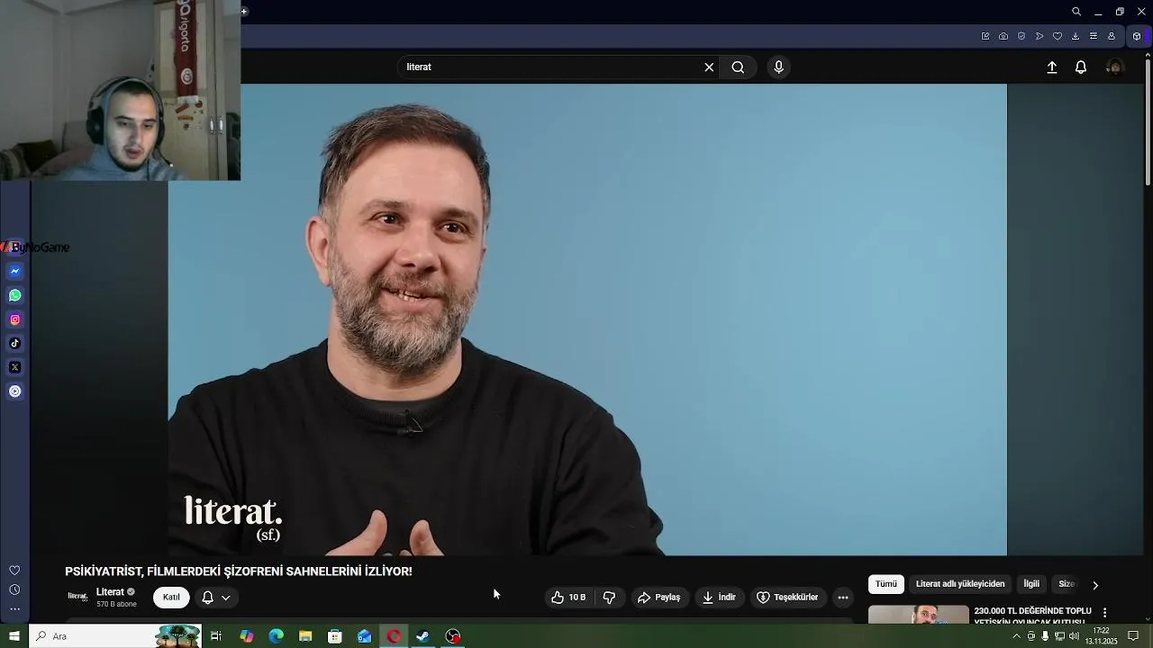Open Microsoft Edge from the taskbar
This screenshot has height=648, width=1153.
[x=276, y=636]
